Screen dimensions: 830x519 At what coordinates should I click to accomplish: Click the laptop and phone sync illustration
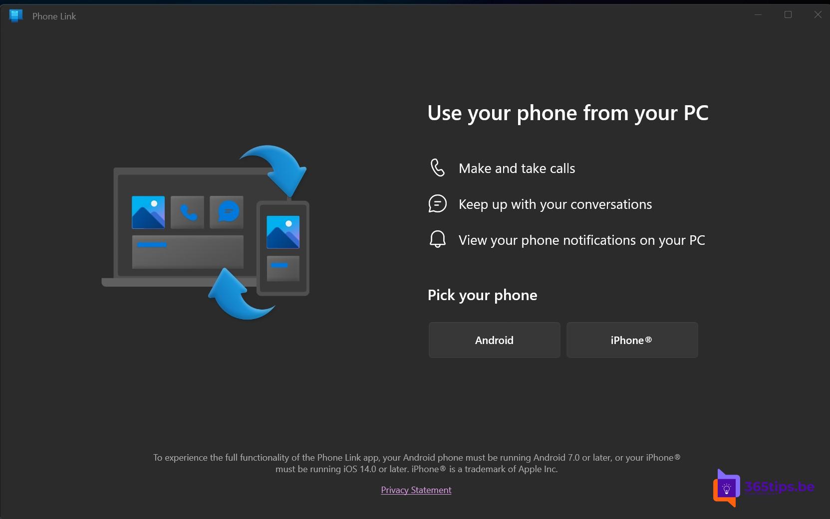click(x=205, y=232)
